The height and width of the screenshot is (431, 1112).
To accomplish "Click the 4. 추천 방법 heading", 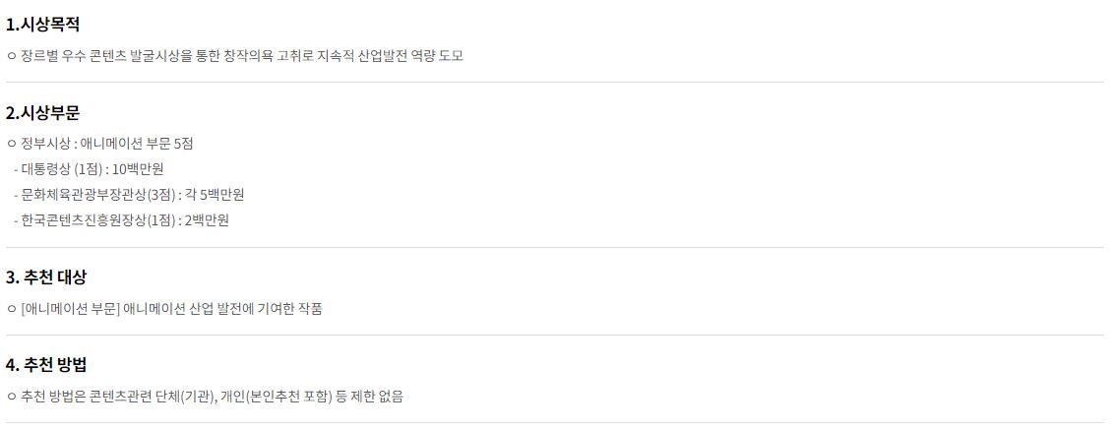I will (46, 365).
